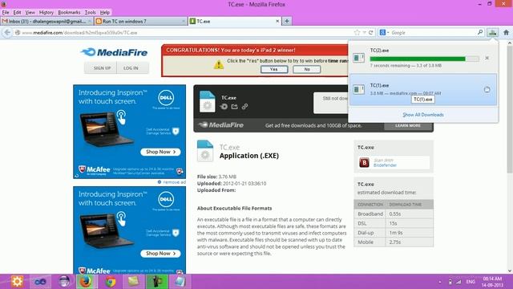This screenshot has height=289, width=513.
Task: Go to Firefox Home page icon
Action: (x=506, y=32)
